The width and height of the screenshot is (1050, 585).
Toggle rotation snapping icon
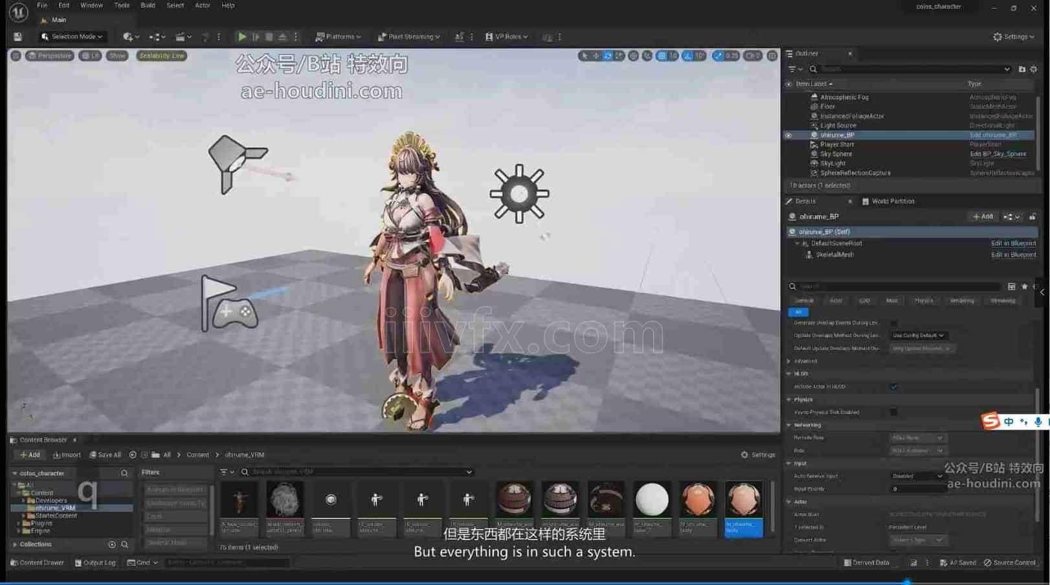pos(687,56)
